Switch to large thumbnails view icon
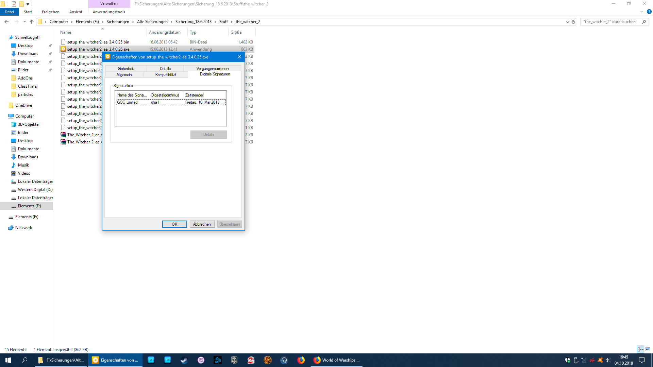The image size is (653, 367). point(648,349)
